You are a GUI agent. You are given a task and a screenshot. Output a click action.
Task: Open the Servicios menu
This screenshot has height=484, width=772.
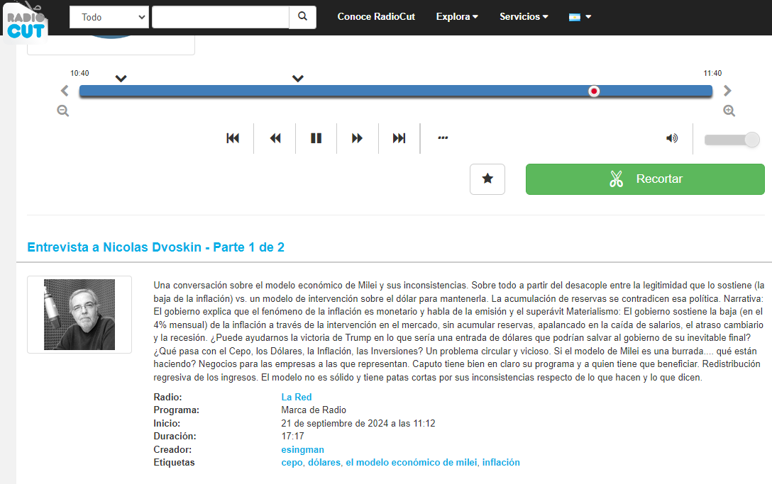click(x=524, y=17)
